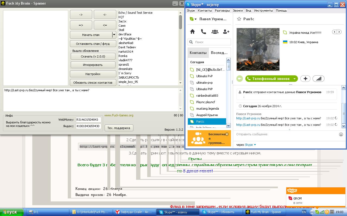347x216 pixels.
Task: Click the double left arrow <= button
Action: click(x=105, y=25)
